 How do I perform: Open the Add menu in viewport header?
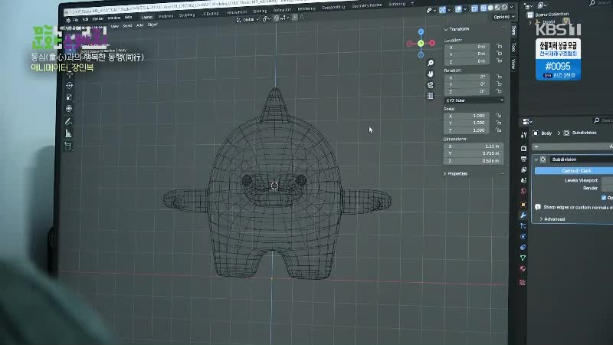pyautogui.click(x=139, y=25)
